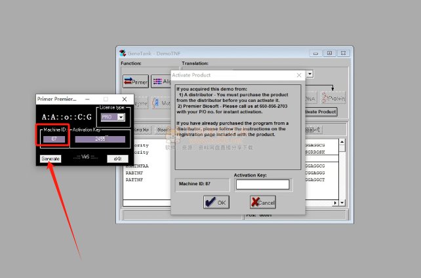Viewport: 421px width, 278px height.
Task: Click the sequence panel scroll-up arrow
Action: coord(342,142)
